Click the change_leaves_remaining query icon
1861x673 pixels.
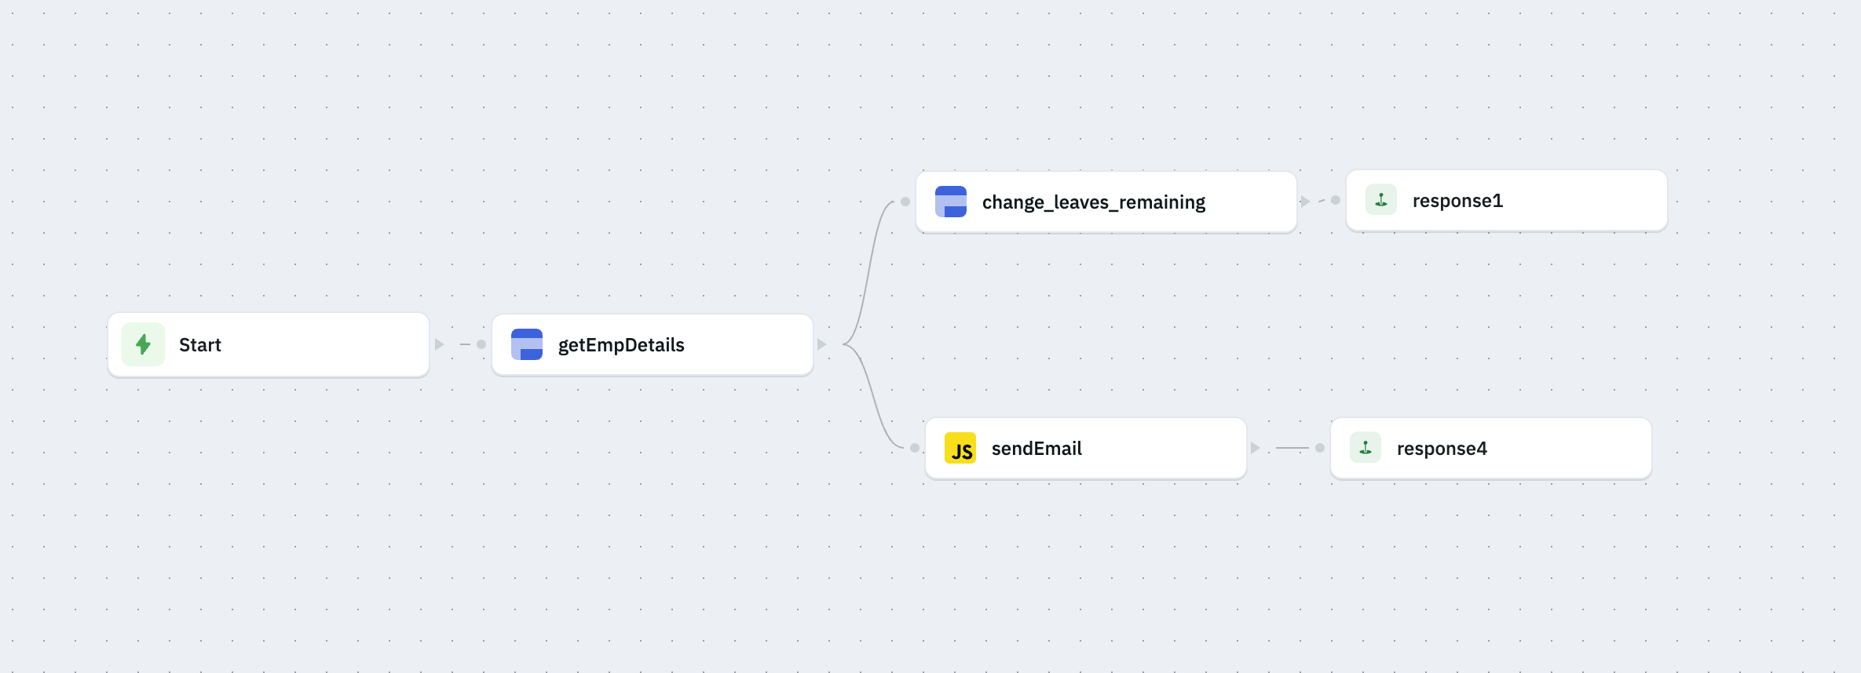click(950, 202)
